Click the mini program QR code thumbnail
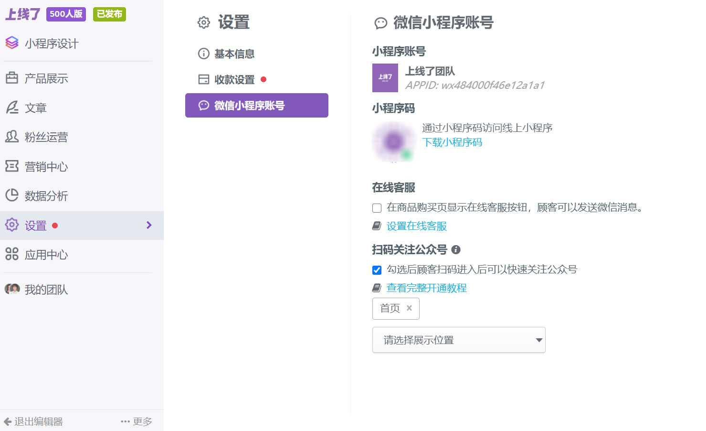706x431 pixels. [x=393, y=141]
